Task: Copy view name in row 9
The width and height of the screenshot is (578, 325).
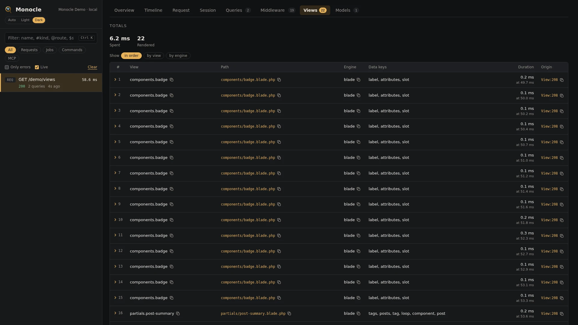Action: (x=172, y=204)
